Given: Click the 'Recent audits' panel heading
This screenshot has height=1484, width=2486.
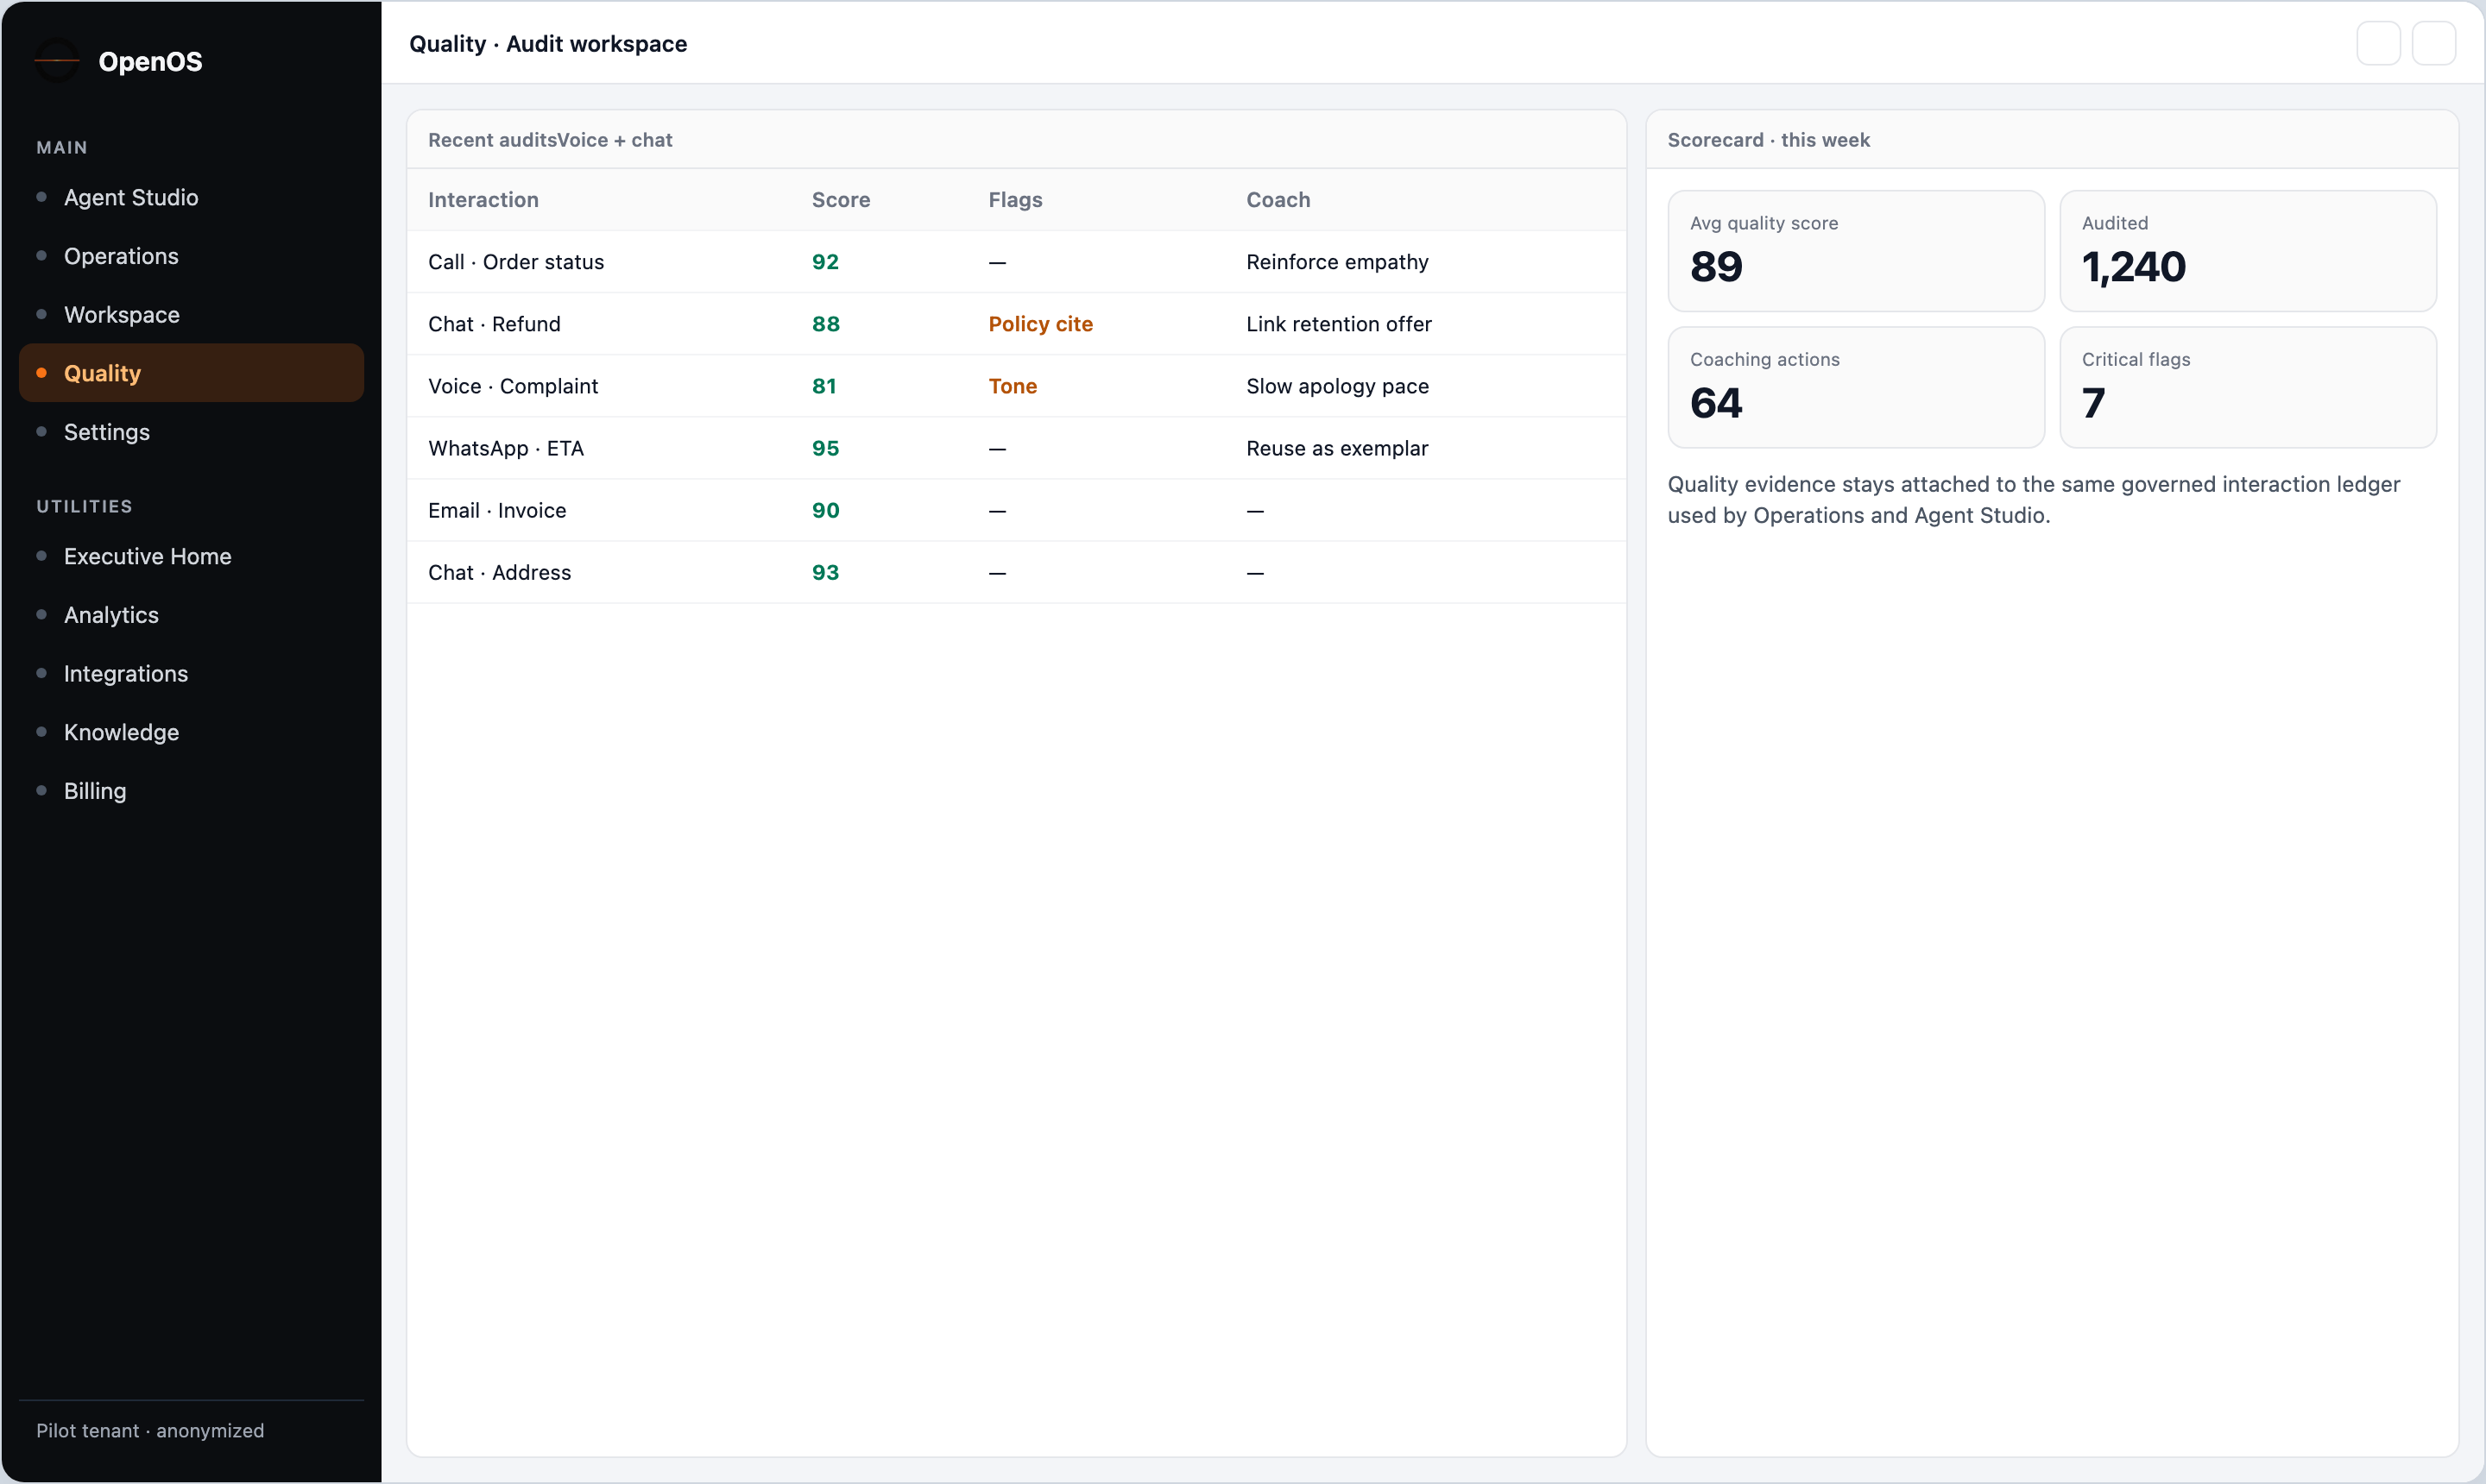Looking at the screenshot, I should (x=491, y=140).
